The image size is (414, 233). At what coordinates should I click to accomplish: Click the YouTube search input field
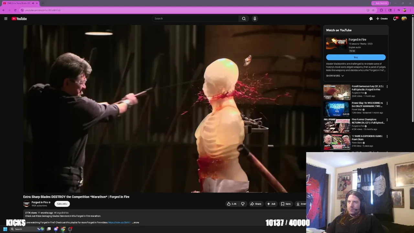tap(196, 18)
